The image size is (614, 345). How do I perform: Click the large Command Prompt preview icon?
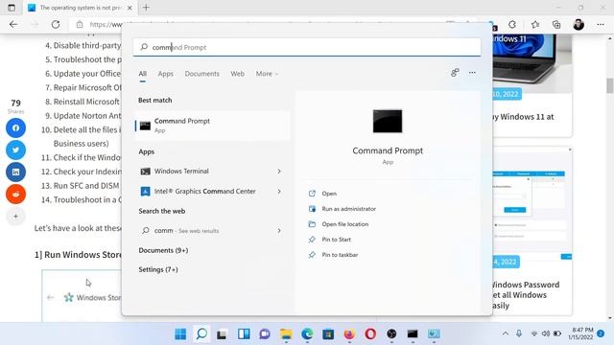(388, 122)
